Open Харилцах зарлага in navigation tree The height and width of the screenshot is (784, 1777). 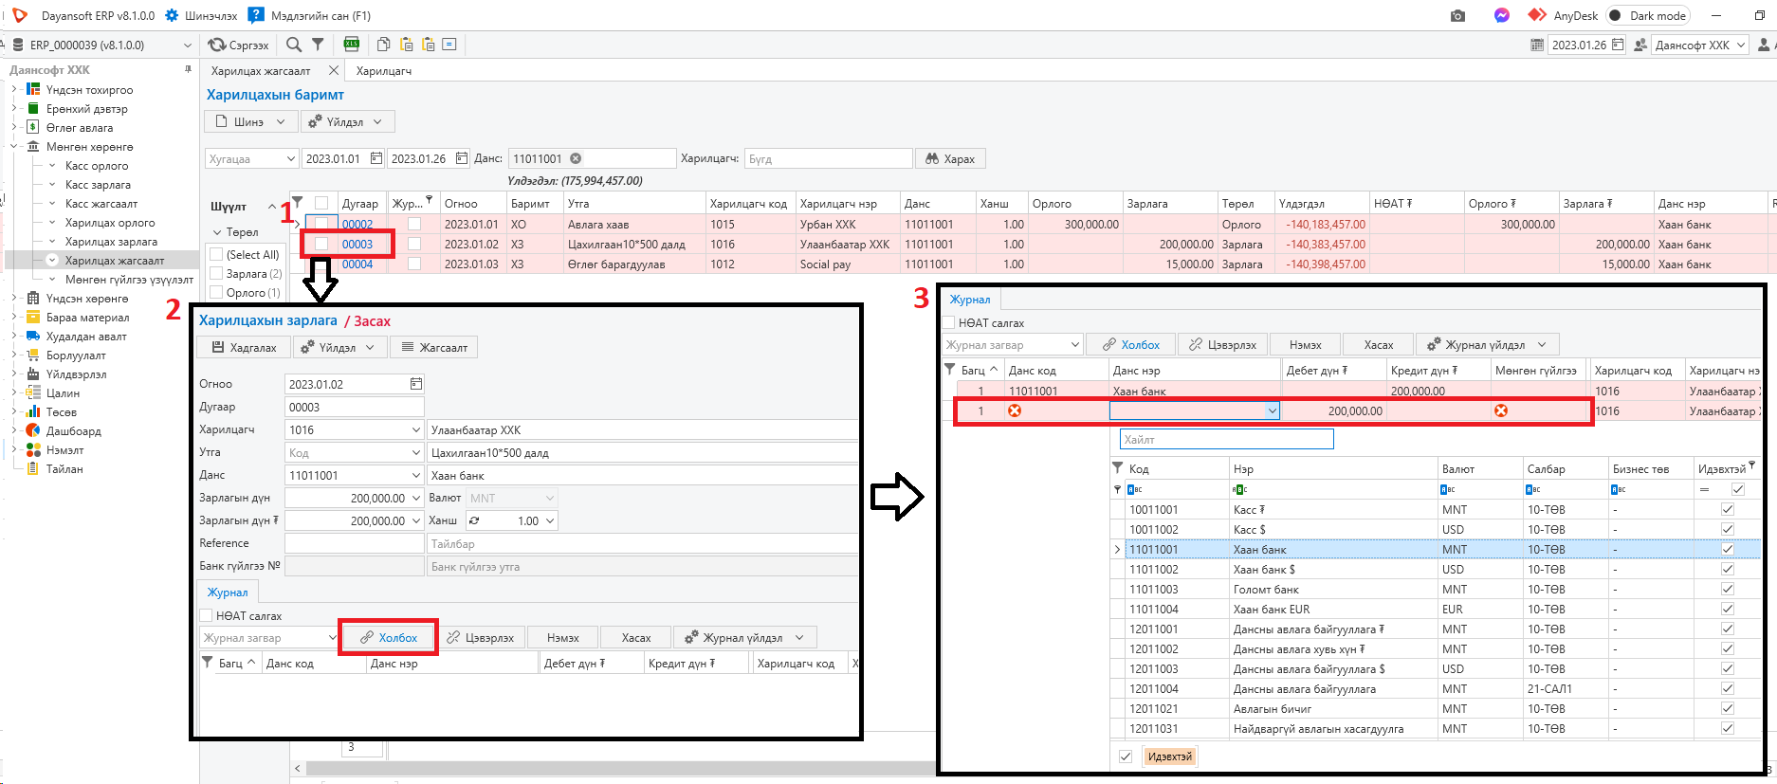pos(111,242)
